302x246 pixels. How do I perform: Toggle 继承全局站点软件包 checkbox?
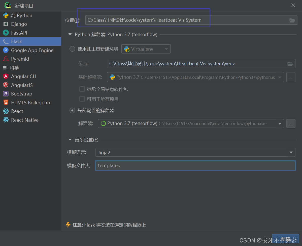click(82, 89)
